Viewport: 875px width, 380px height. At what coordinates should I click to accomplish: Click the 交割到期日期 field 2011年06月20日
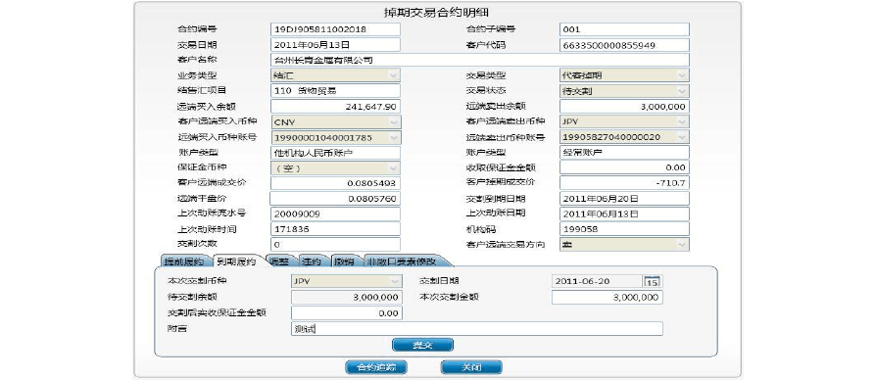(624, 199)
